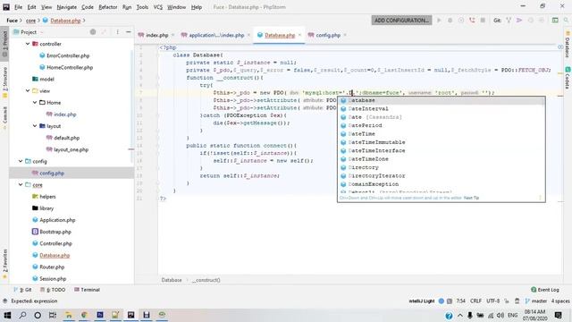572x322 pixels.
Task: Collapse the layout folder
Action: [35, 126]
